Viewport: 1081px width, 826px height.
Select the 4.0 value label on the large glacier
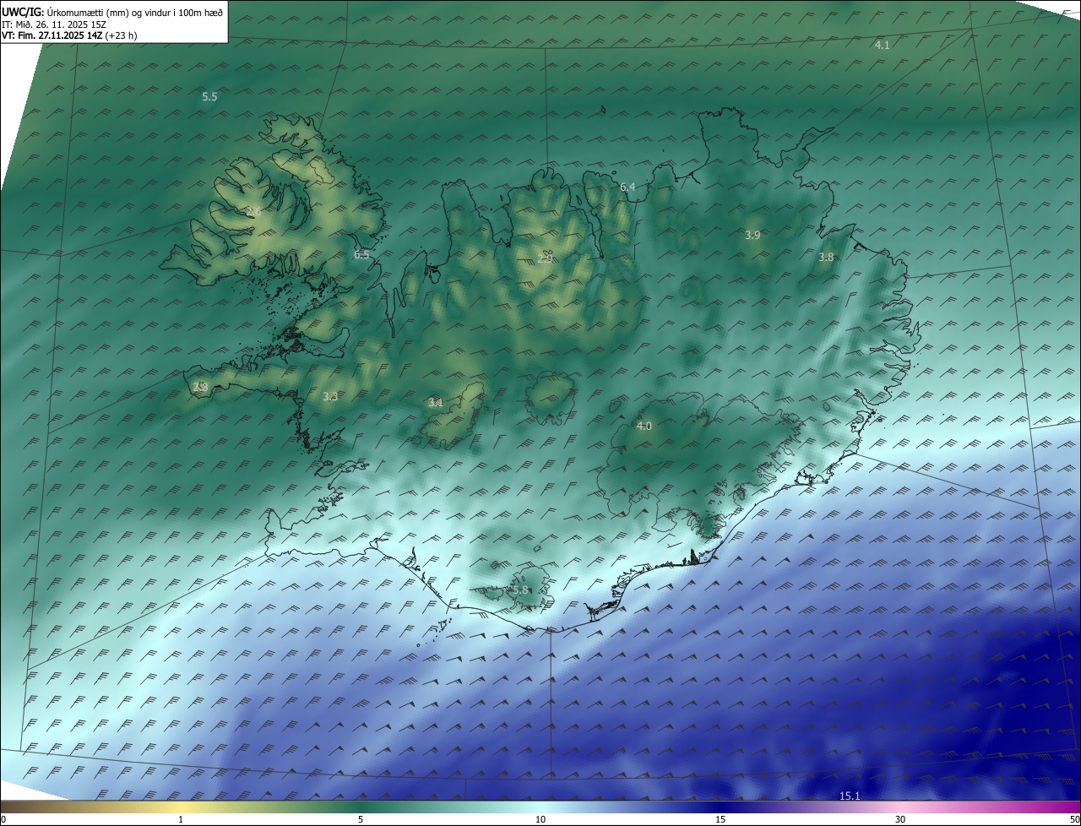pos(644,426)
